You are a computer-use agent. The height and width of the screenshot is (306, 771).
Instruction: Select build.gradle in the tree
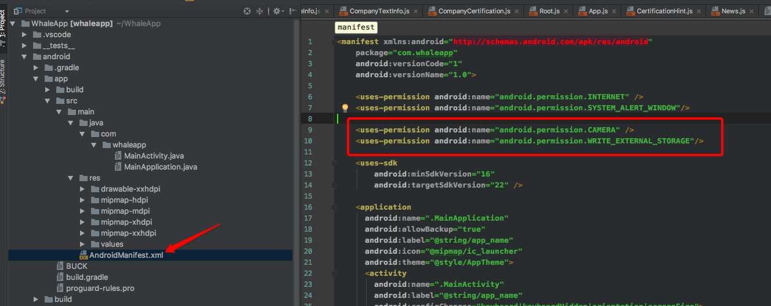coord(87,278)
